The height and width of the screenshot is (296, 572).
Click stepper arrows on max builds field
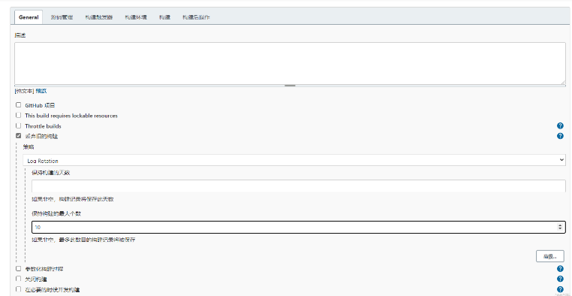click(x=560, y=227)
